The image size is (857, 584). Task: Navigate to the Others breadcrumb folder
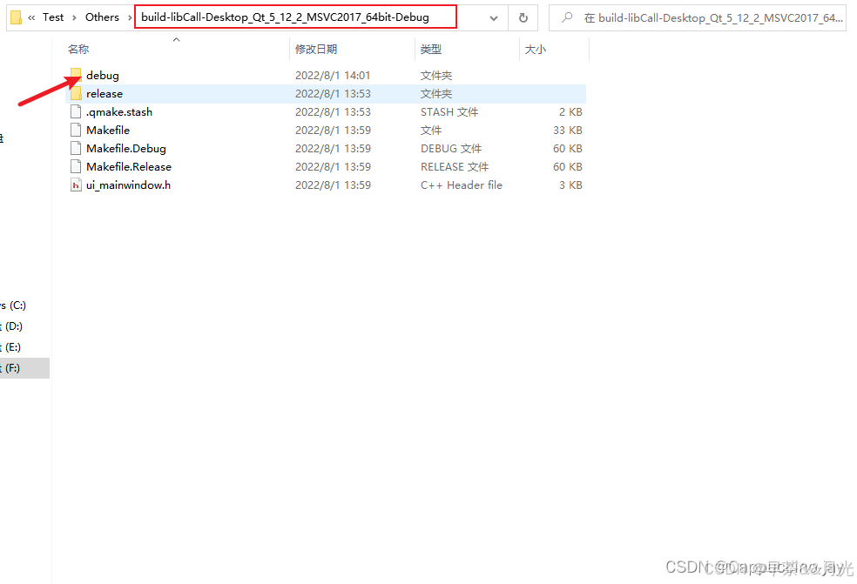pyautogui.click(x=102, y=17)
